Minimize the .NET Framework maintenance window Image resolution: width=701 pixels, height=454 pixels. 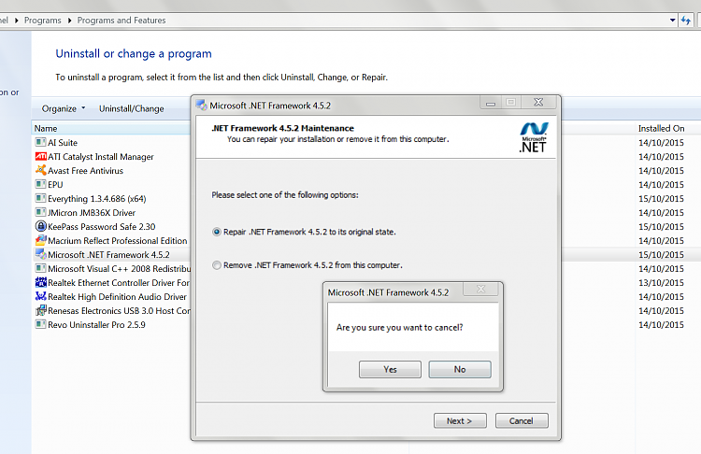(491, 103)
